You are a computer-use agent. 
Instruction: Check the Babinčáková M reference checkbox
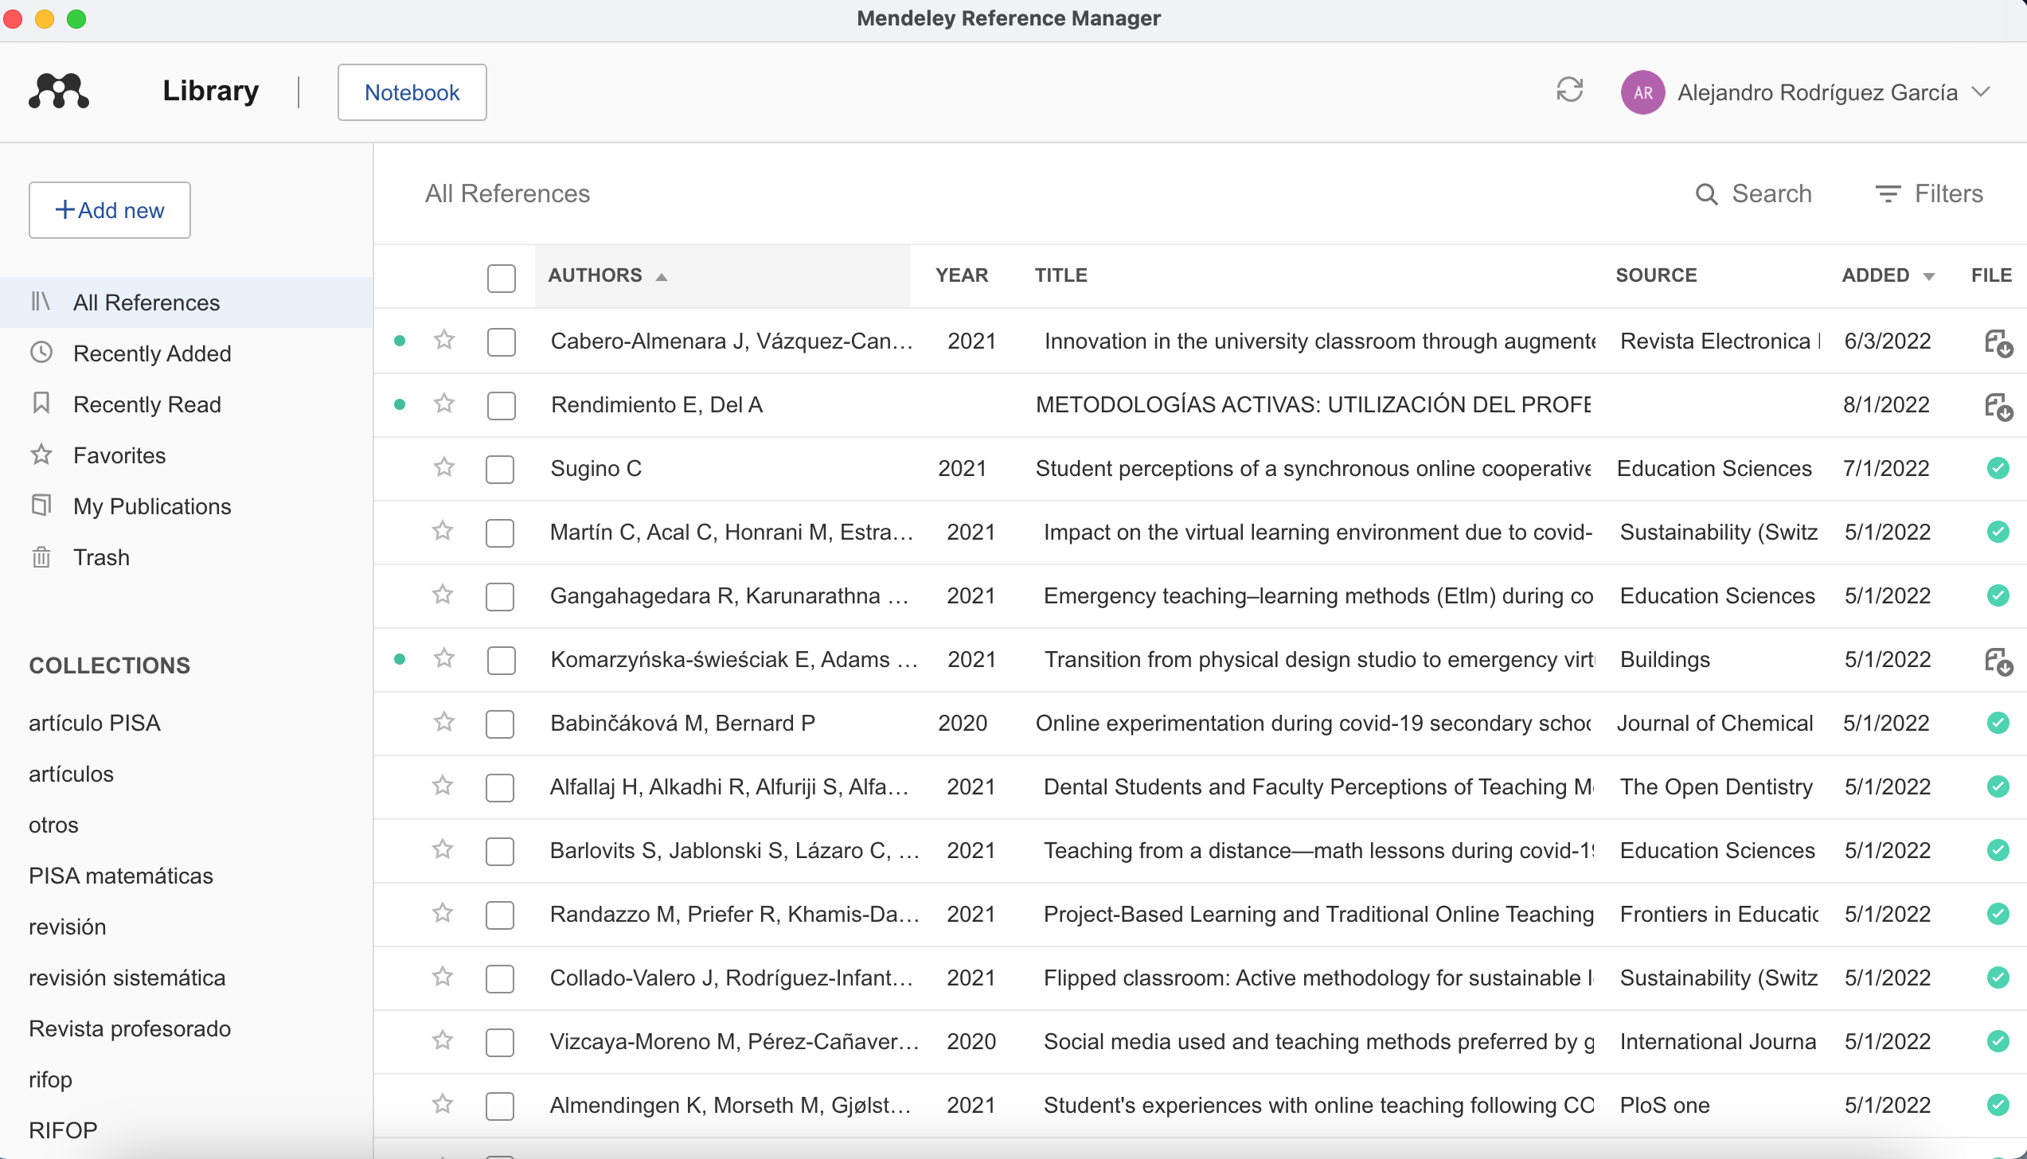coord(500,724)
